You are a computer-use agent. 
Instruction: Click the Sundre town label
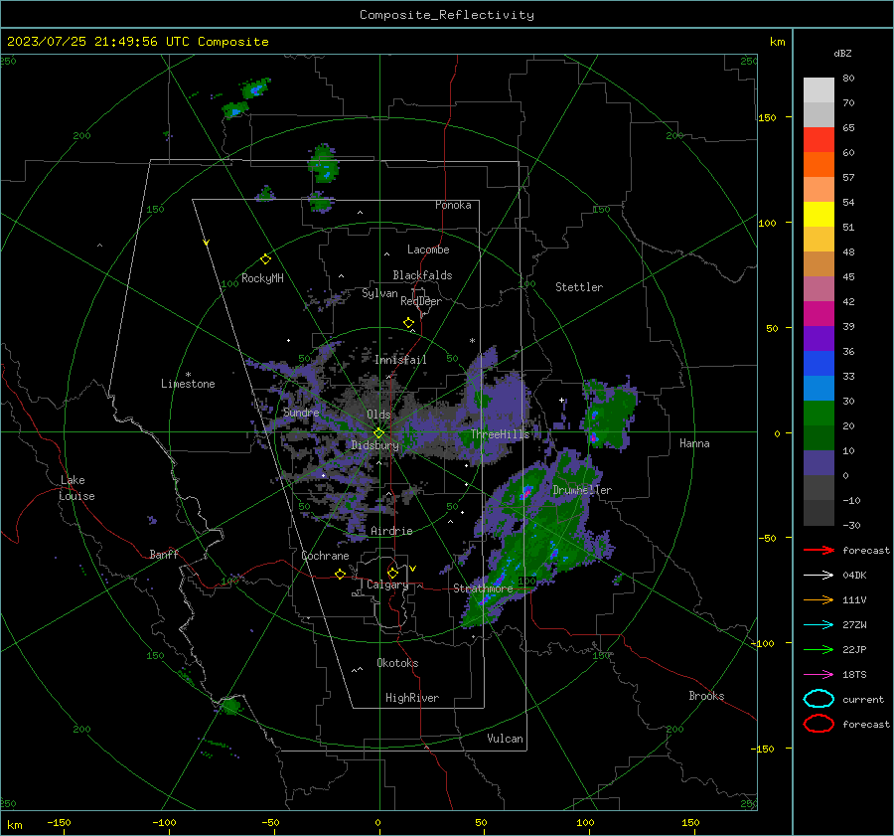coord(301,413)
